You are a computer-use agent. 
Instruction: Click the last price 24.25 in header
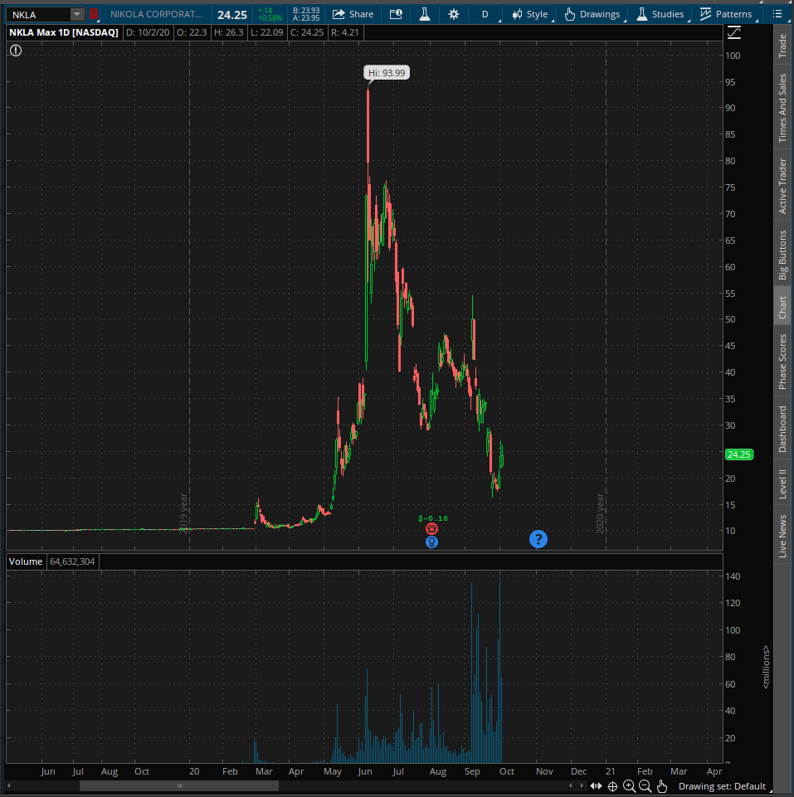[x=232, y=15]
